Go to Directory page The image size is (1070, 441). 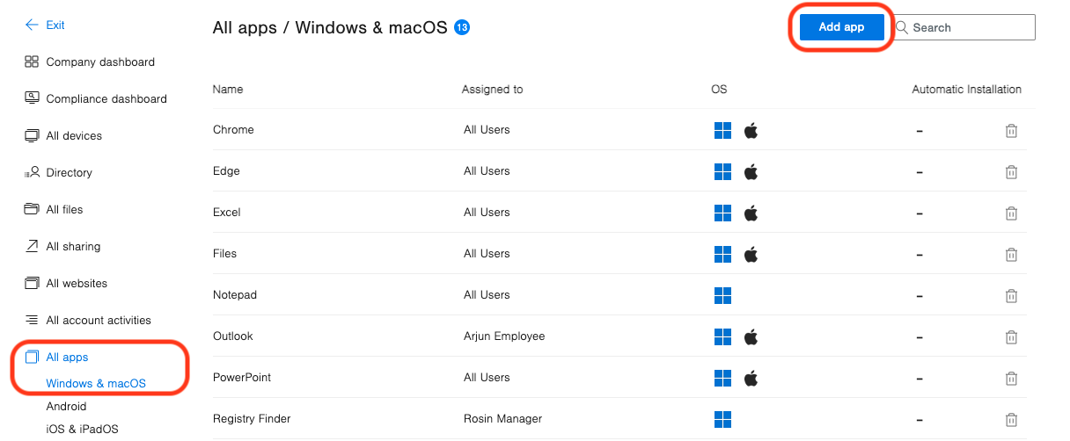(69, 173)
